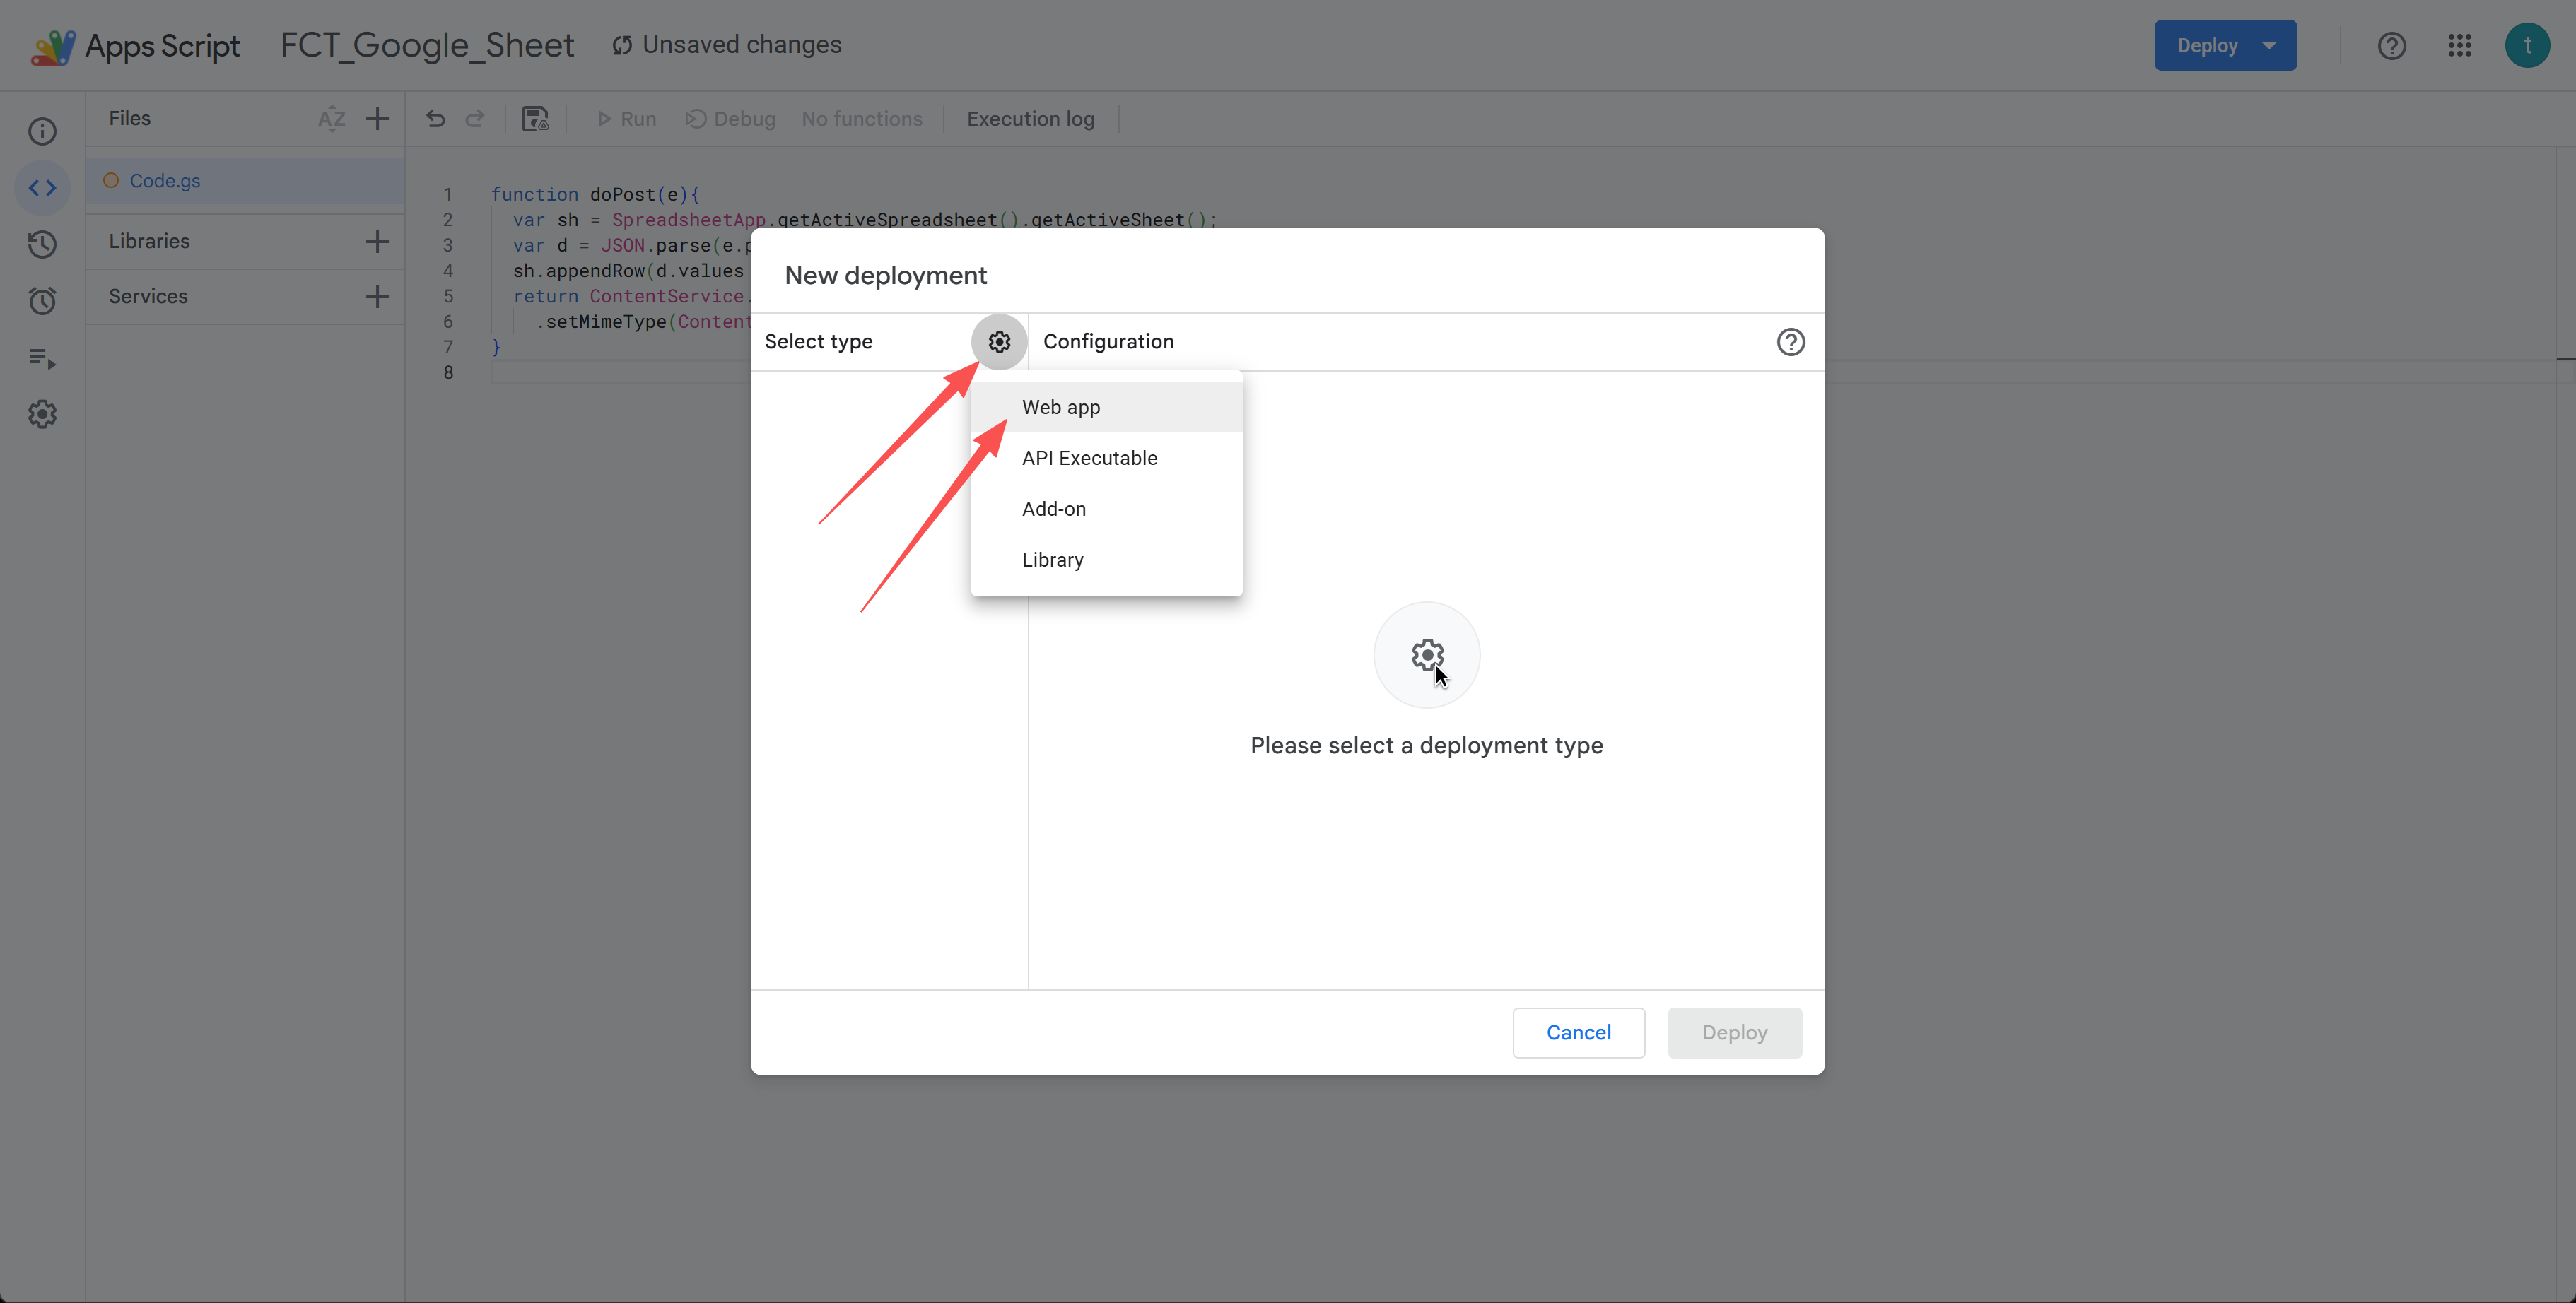Save project with the disk icon
The image size is (2576, 1303).
point(535,119)
